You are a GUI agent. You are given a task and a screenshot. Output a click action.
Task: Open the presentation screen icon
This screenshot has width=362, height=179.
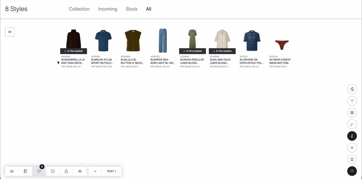pos(53,171)
